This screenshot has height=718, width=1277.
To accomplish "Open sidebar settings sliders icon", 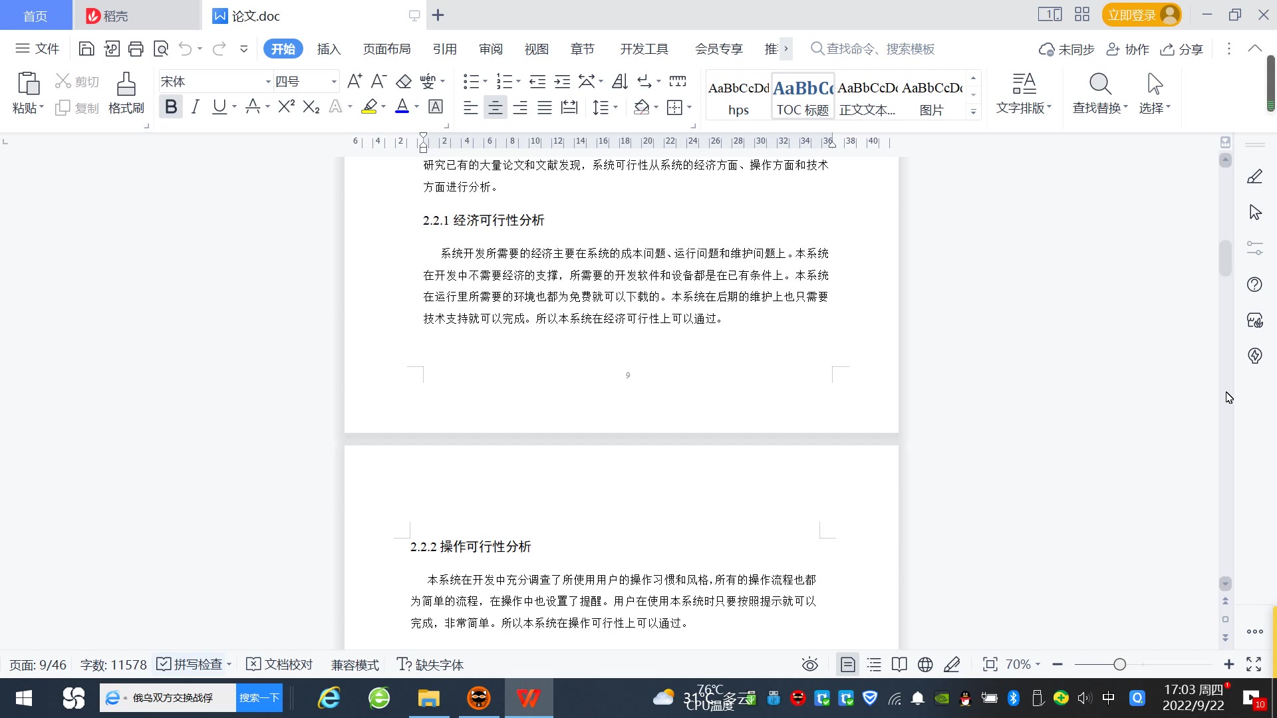I will pyautogui.click(x=1254, y=248).
